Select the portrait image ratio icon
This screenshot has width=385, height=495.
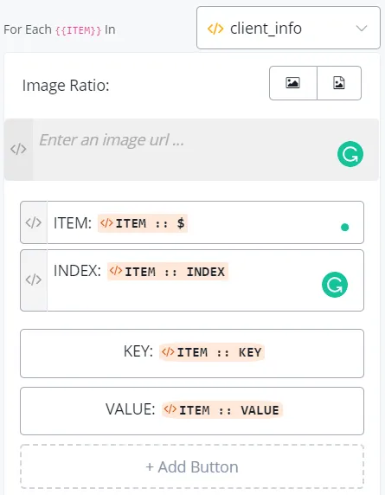[x=339, y=83]
